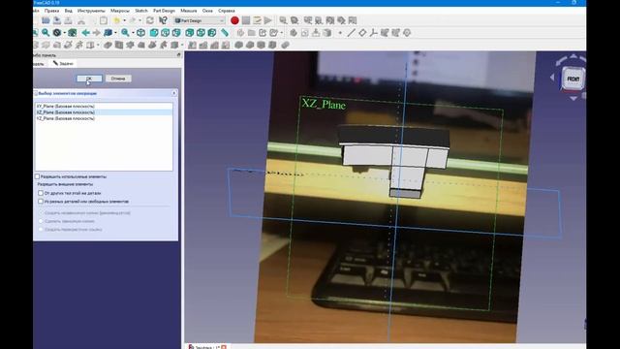
Task: Click the grey forward navigation arrow
Action: click(x=96, y=33)
